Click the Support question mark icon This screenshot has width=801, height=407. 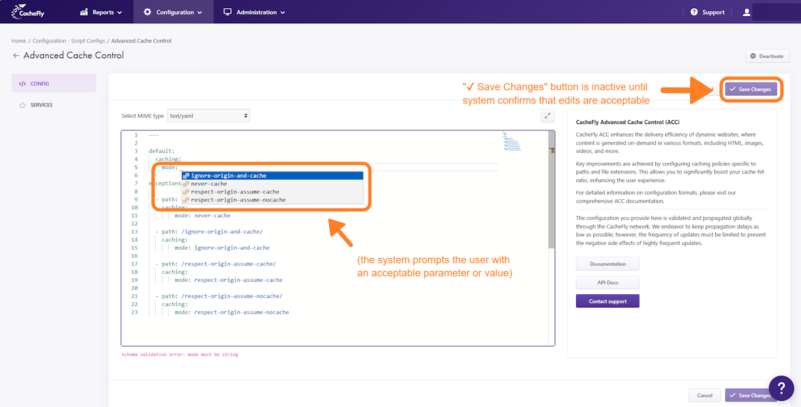click(x=694, y=12)
